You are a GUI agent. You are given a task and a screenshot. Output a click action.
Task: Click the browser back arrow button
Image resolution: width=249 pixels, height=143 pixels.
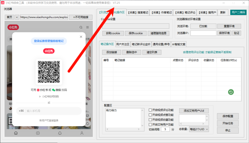(17, 17)
